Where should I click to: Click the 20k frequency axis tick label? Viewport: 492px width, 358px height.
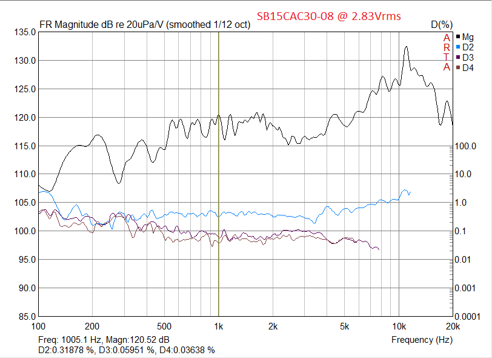pos(453,326)
